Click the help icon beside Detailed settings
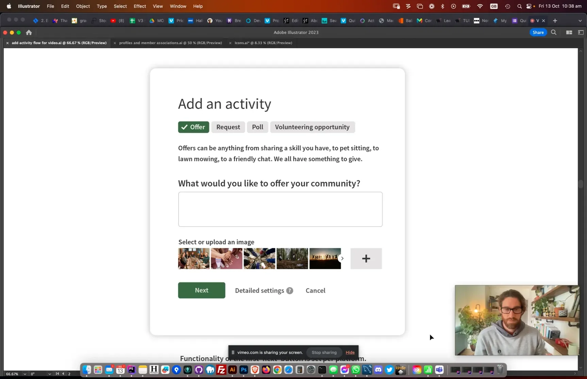Viewport: 587px width, 379px height. tap(290, 290)
